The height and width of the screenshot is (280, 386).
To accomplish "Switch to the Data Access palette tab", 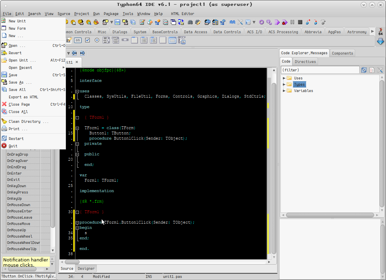I will 196,32.
